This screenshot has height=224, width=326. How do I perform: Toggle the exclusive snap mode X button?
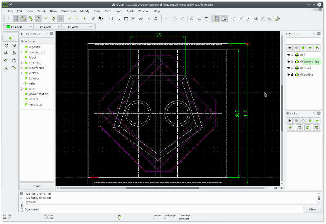coord(60,19)
